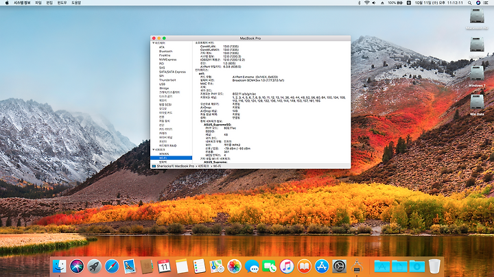494x277 pixels.
Task: Select highlighted Wi-Fi sidebar row
Action: point(171,158)
